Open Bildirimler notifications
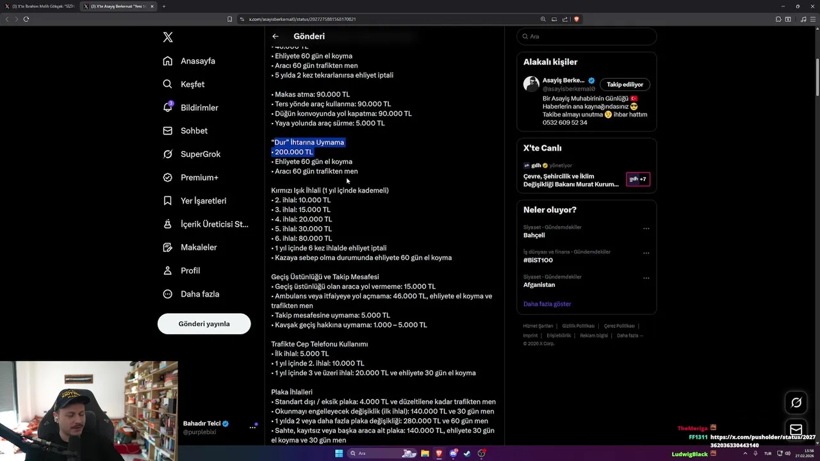820x461 pixels. click(191, 108)
